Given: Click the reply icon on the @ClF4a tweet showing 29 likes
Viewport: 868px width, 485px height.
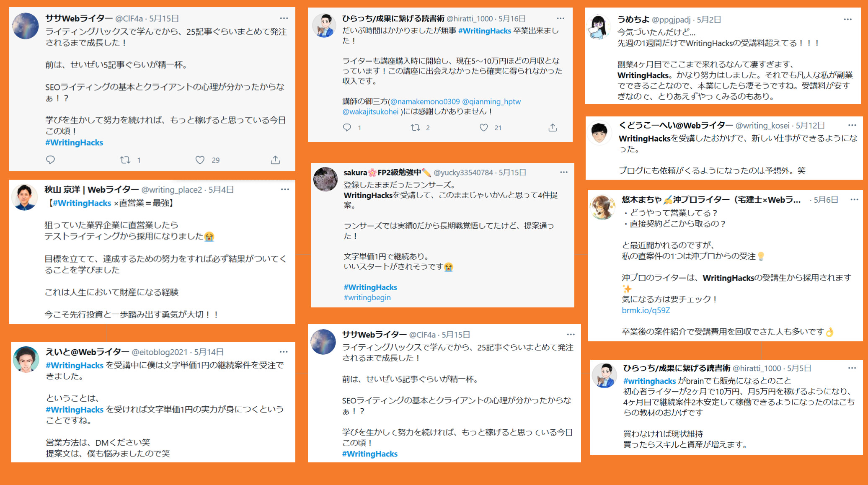Looking at the screenshot, I should tap(50, 160).
